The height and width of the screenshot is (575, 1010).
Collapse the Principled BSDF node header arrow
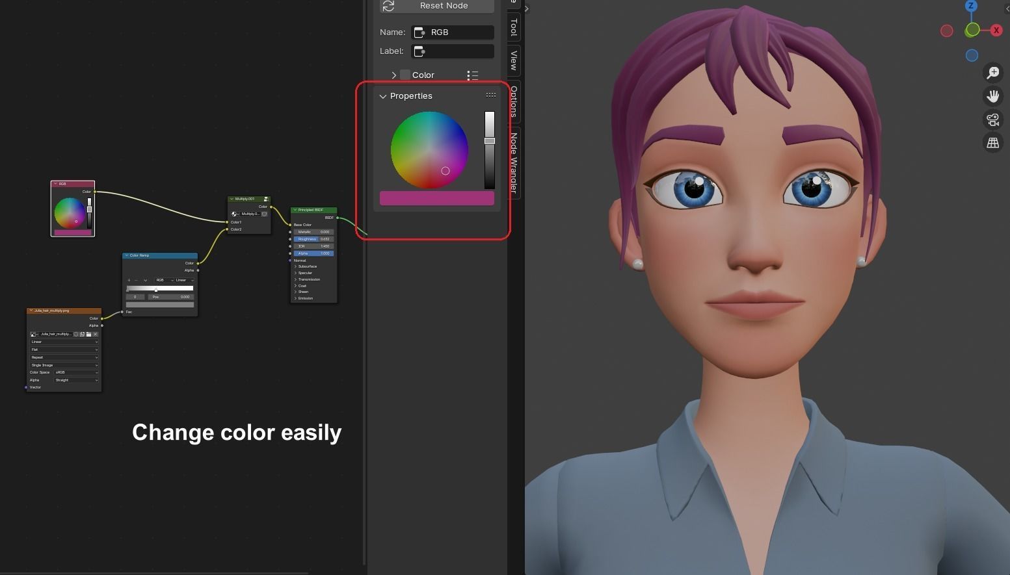[x=295, y=210]
